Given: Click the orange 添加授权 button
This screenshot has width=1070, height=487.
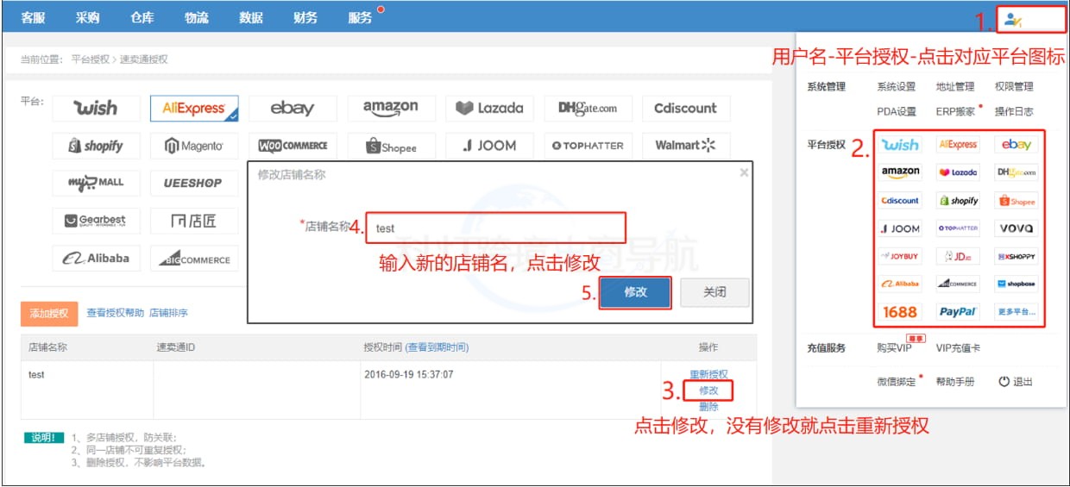Looking at the screenshot, I should (x=49, y=314).
